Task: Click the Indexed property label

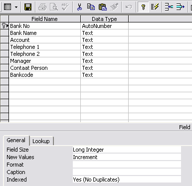Action: click(16, 180)
